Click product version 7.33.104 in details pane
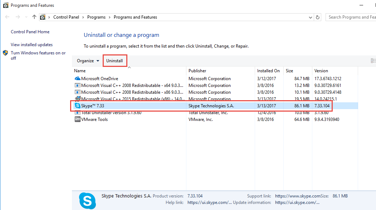The height and width of the screenshot is (210, 376). click(x=195, y=196)
